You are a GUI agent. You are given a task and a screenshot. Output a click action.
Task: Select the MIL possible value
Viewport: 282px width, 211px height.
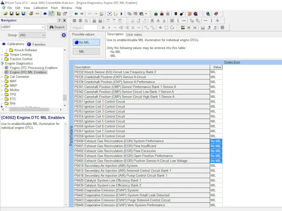[x=86, y=52]
